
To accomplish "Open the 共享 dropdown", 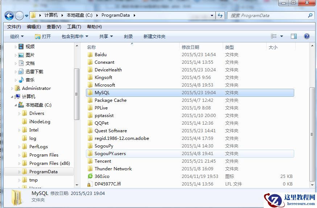I will [106, 37].
